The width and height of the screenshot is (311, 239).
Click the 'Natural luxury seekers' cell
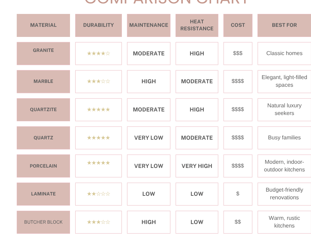(x=284, y=109)
